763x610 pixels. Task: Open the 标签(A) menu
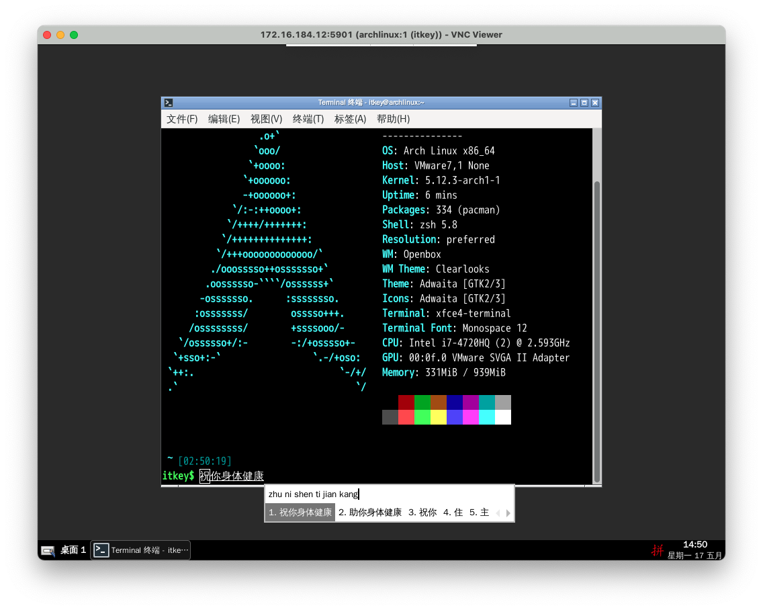(350, 120)
